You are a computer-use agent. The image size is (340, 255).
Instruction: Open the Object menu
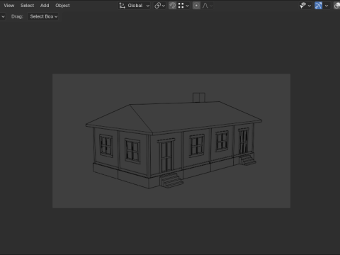click(x=62, y=6)
